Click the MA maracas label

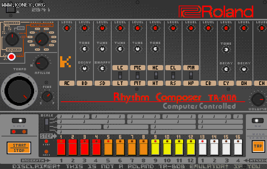191,68
